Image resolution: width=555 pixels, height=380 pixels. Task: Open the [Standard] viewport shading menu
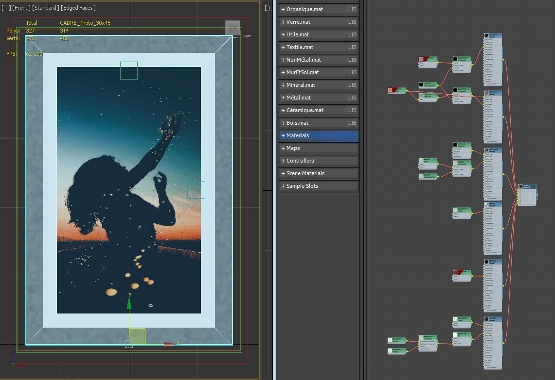(45, 8)
